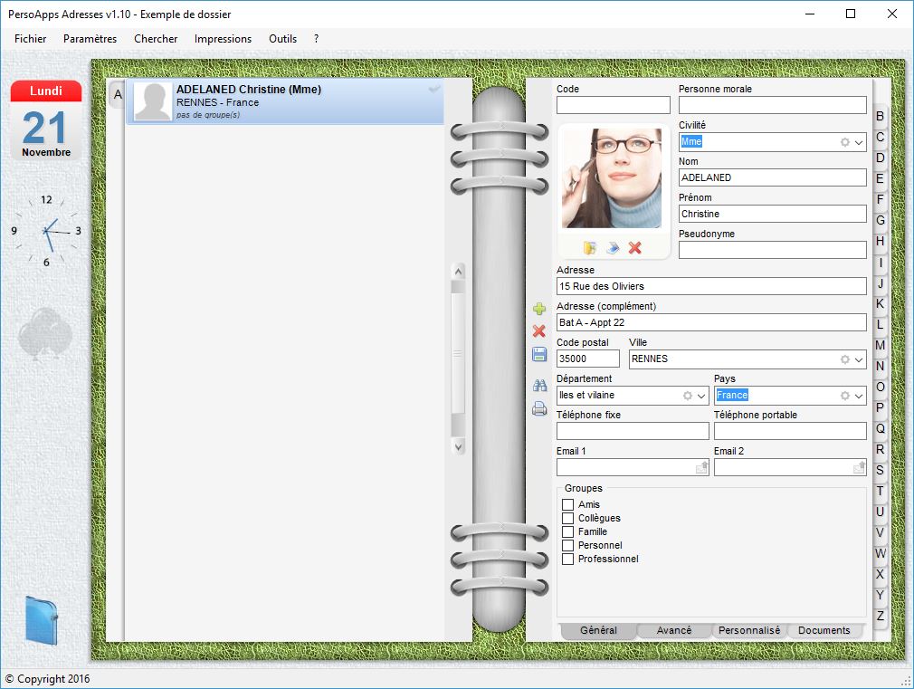
Task: Remove photo with red X under portrait
Action: point(634,248)
